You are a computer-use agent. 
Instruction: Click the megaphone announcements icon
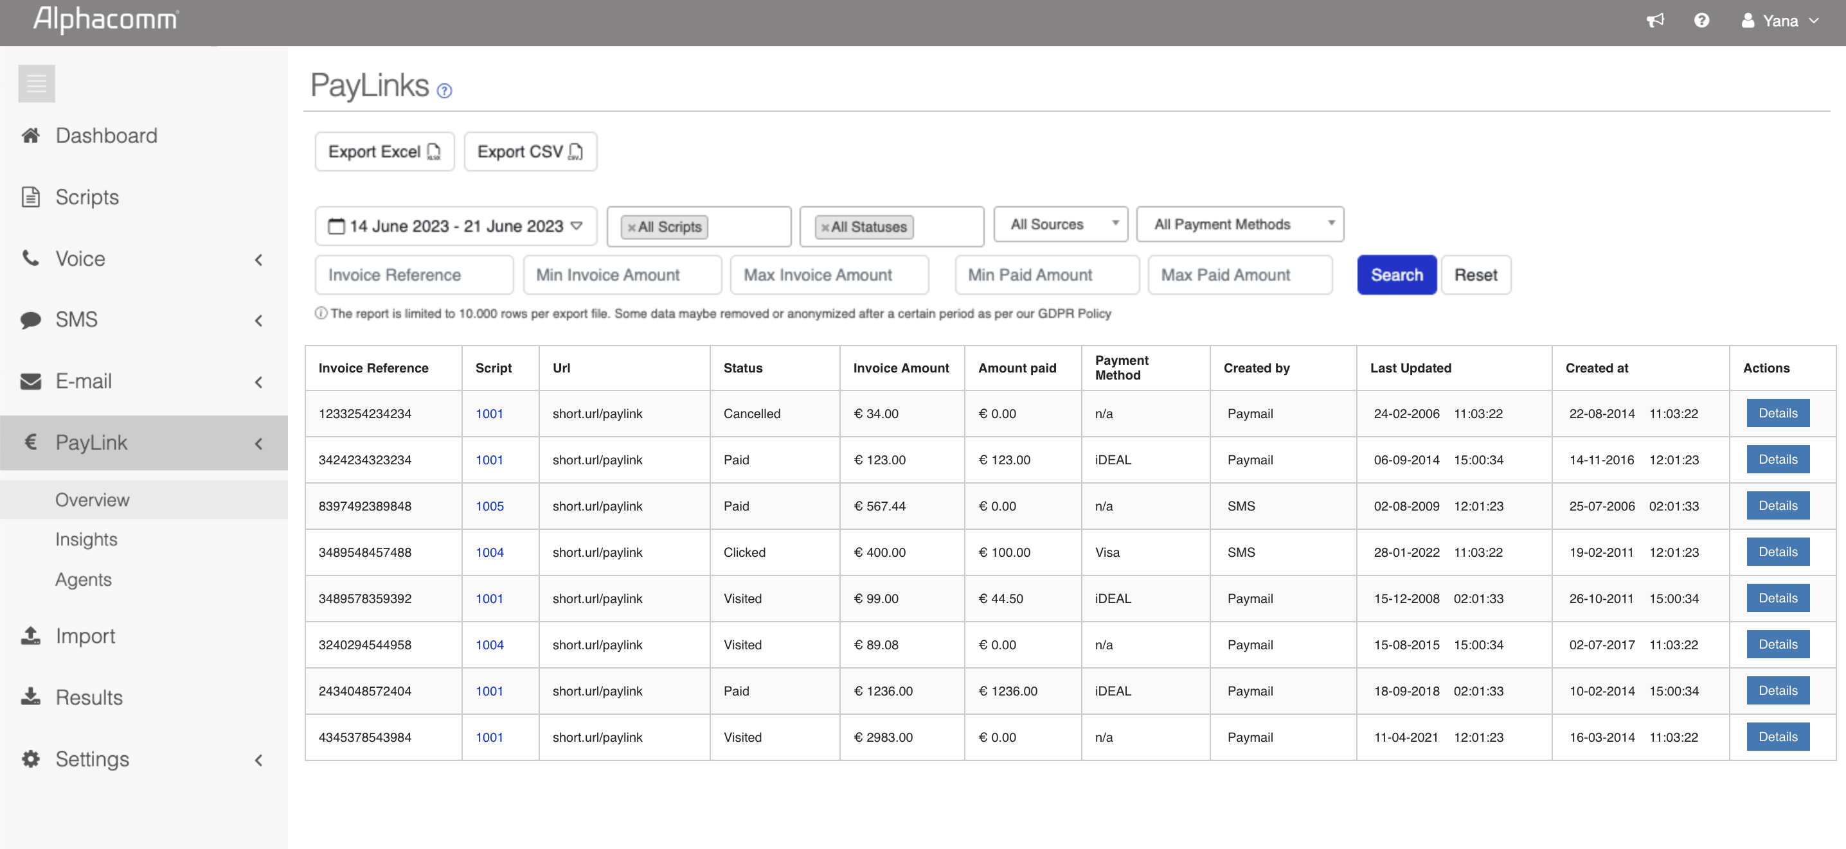1654,21
